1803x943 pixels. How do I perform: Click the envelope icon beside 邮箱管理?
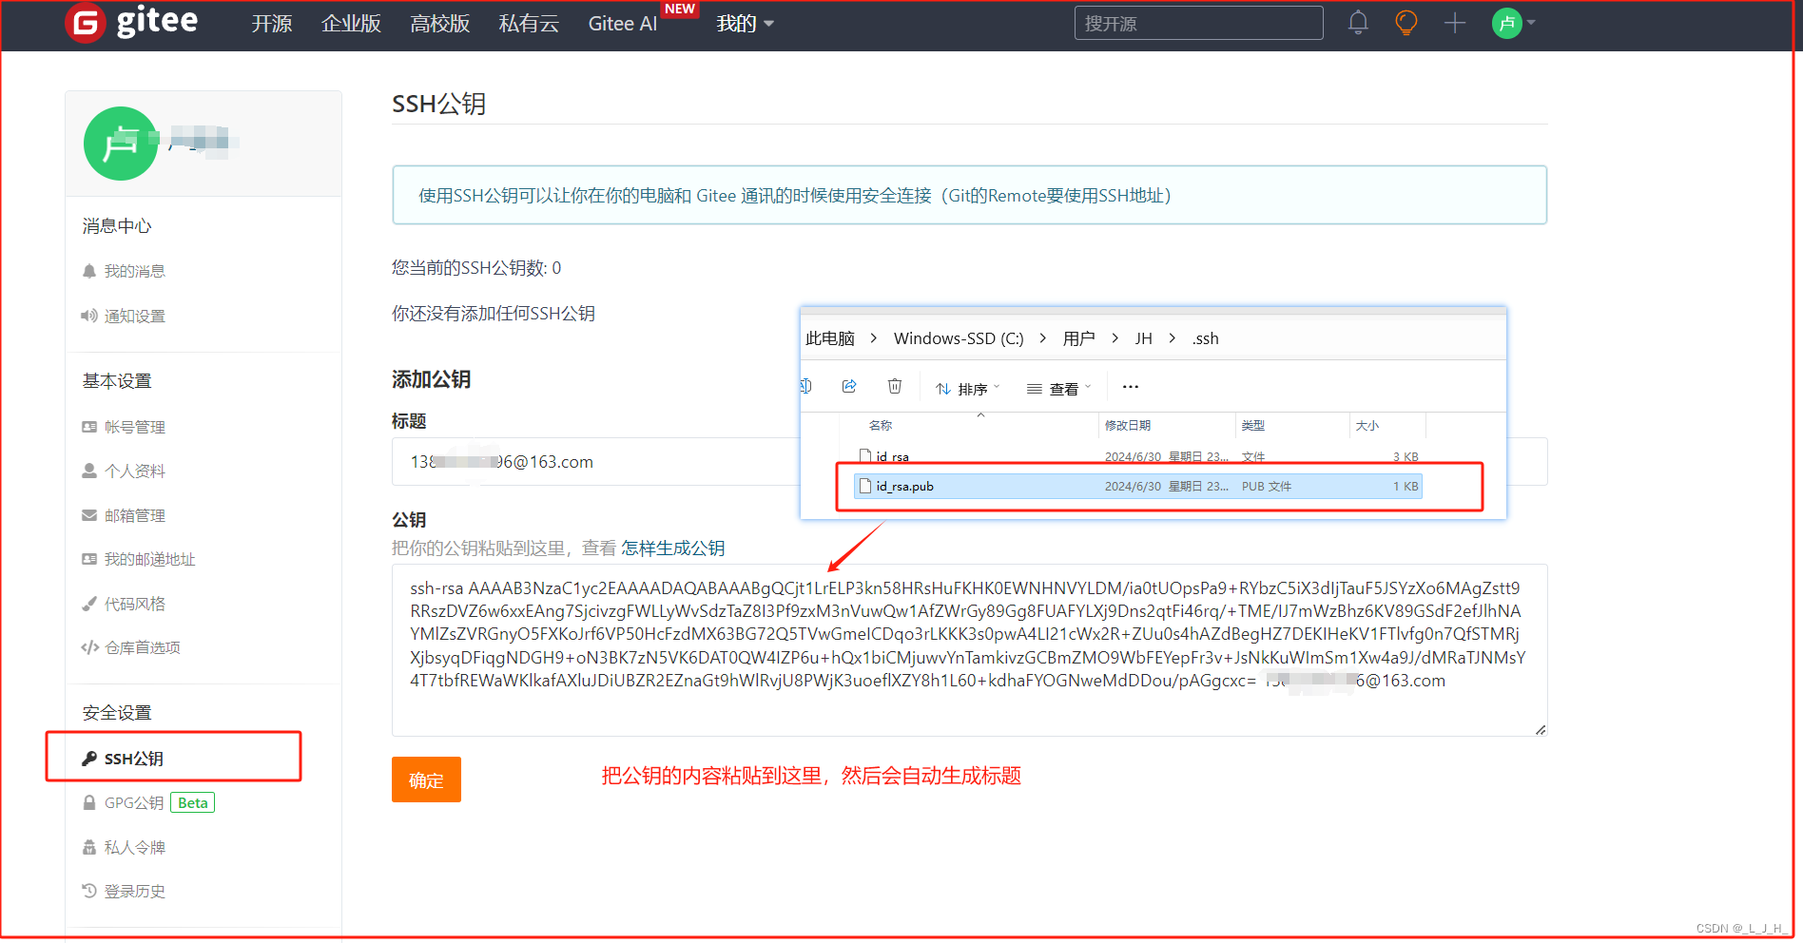point(89,515)
